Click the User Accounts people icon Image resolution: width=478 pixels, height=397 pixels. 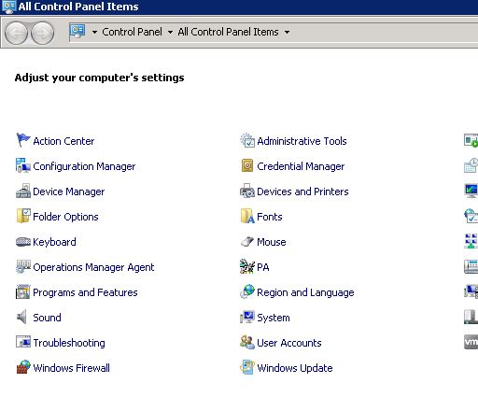pos(247,343)
